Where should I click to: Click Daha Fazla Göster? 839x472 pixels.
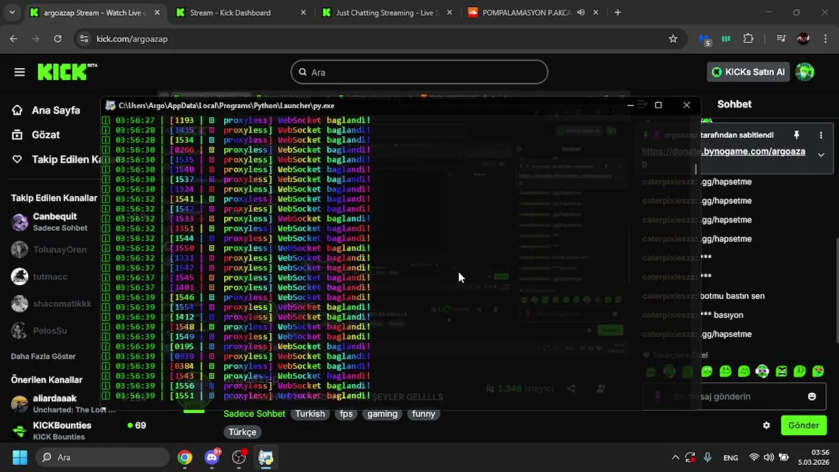pyautogui.click(x=43, y=357)
